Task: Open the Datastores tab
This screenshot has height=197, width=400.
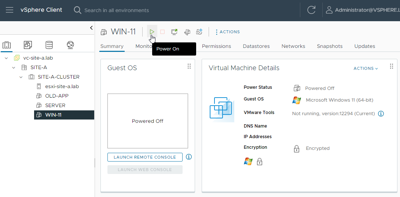Action: tap(256, 46)
